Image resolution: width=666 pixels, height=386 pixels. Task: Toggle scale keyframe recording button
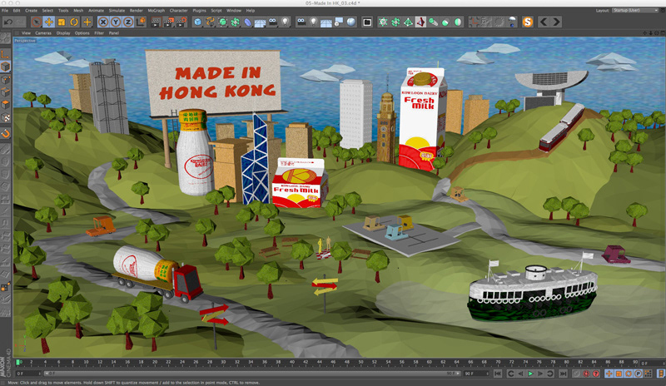pos(619,374)
